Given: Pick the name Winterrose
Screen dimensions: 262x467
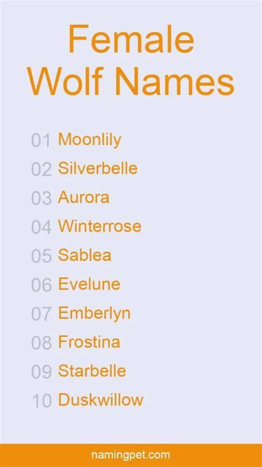Looking at the screenshot, I should pos(100,226).
